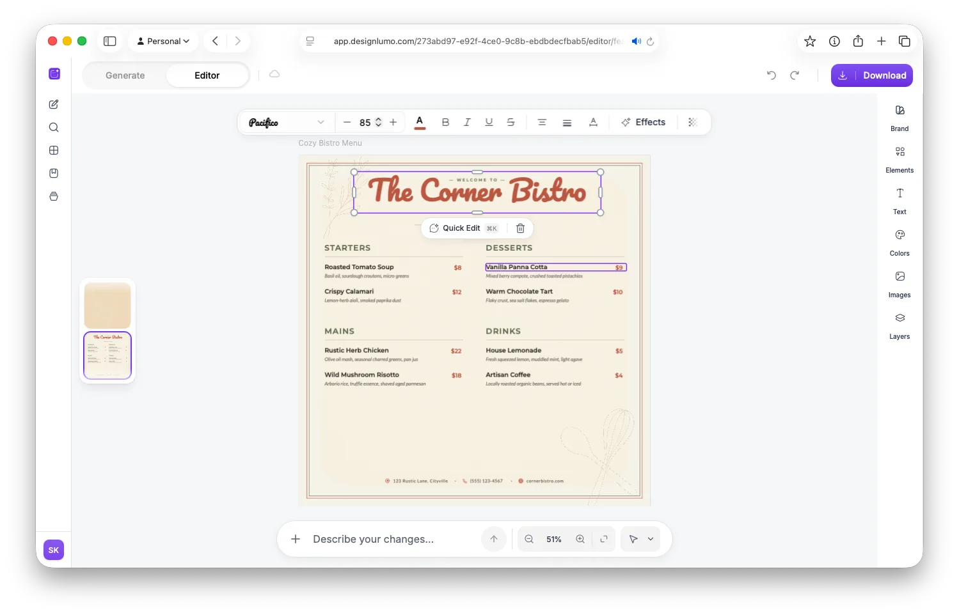Click the 51% zoom level
959x615 pixels.
click(x=554, y=540)
